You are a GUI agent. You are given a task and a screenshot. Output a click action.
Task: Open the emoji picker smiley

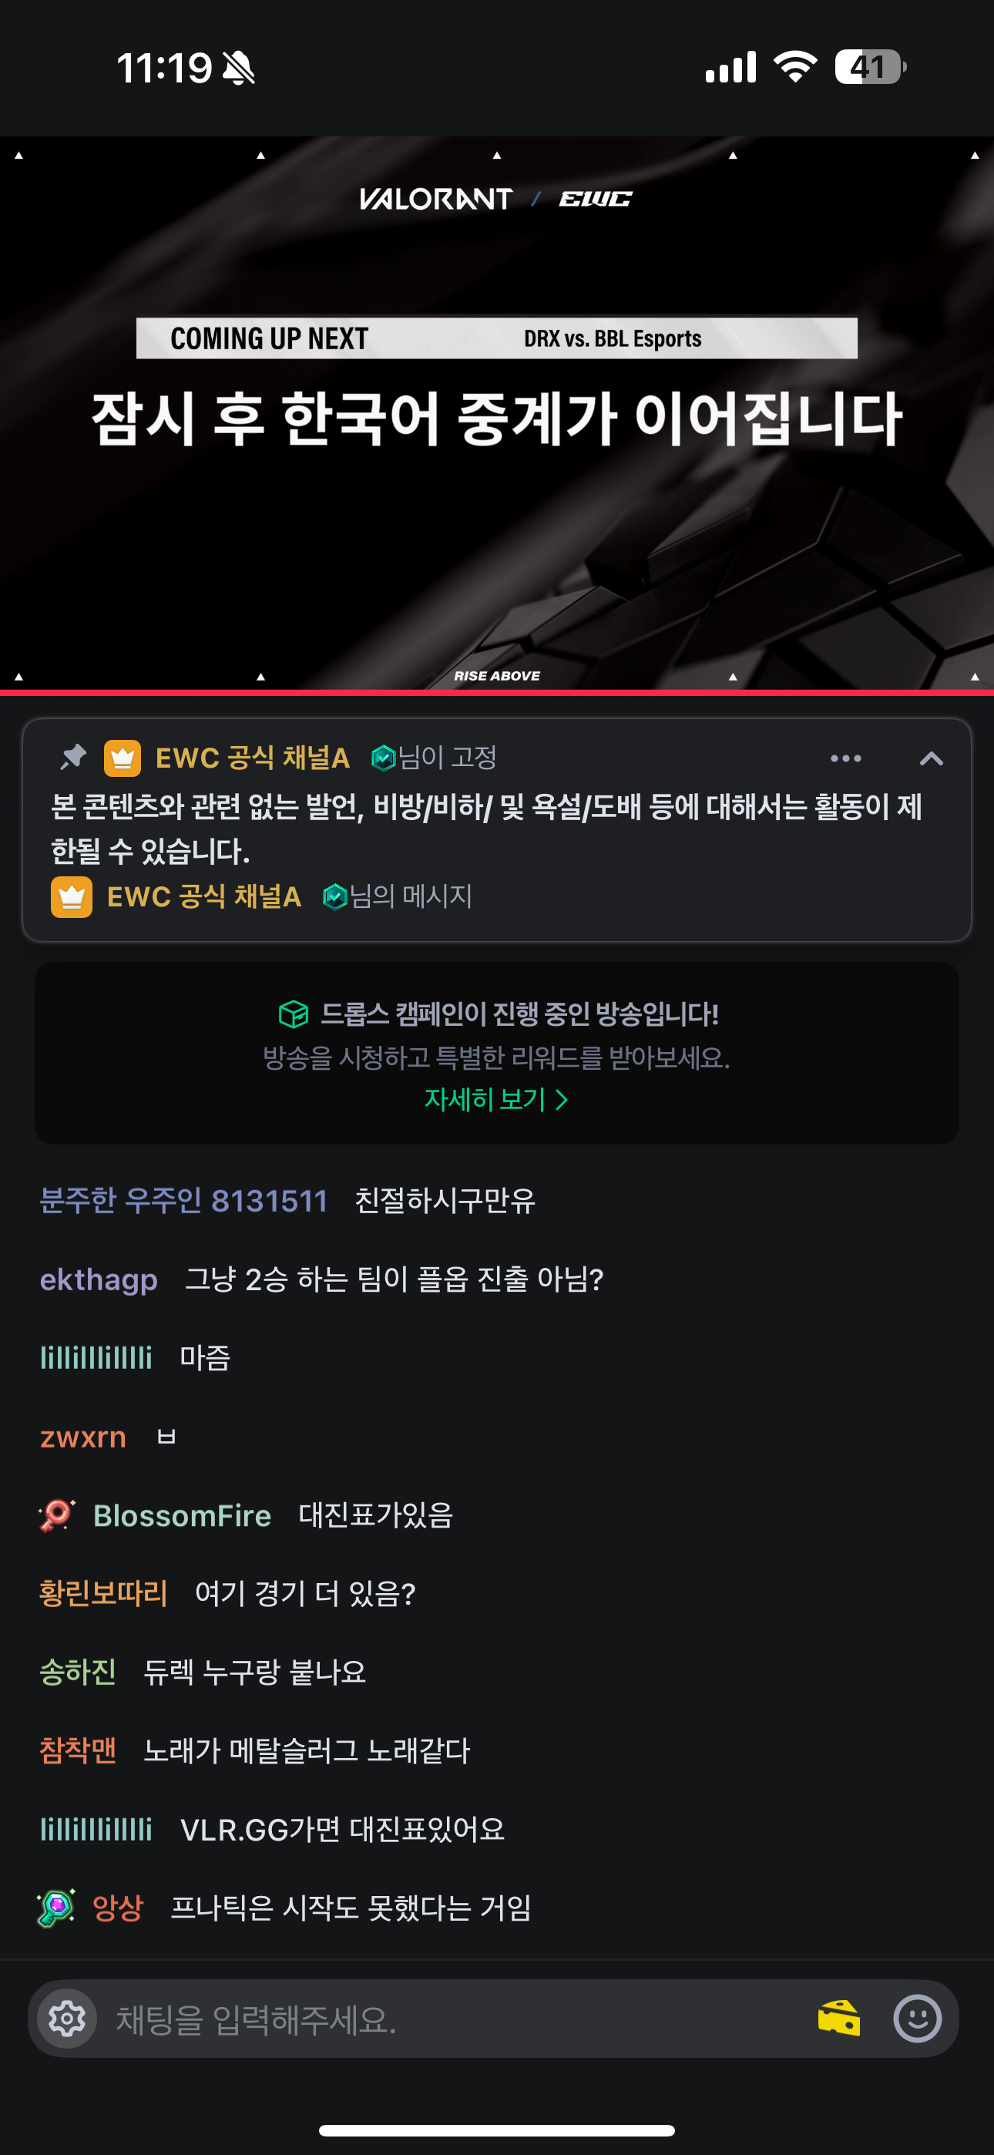click(918, 2018)
